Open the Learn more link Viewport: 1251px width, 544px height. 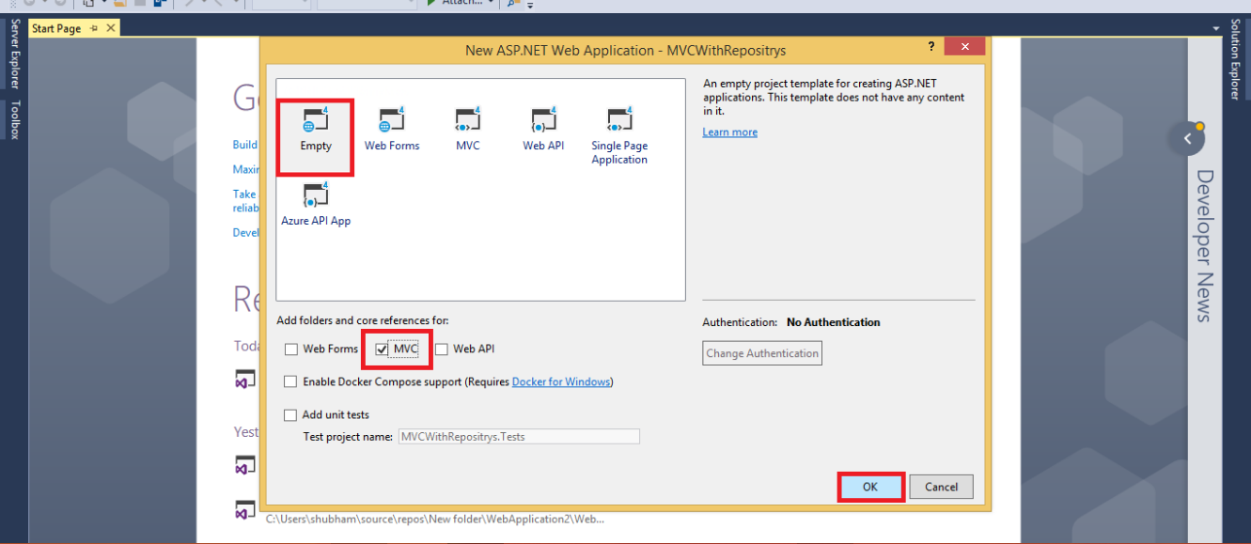tap(730, 132)
